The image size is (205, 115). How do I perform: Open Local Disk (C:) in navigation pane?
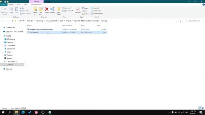pyautogui.click(x=12, y=62)
